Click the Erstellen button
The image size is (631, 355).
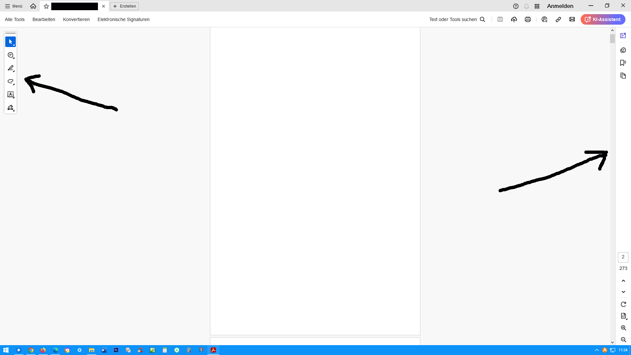125,6
